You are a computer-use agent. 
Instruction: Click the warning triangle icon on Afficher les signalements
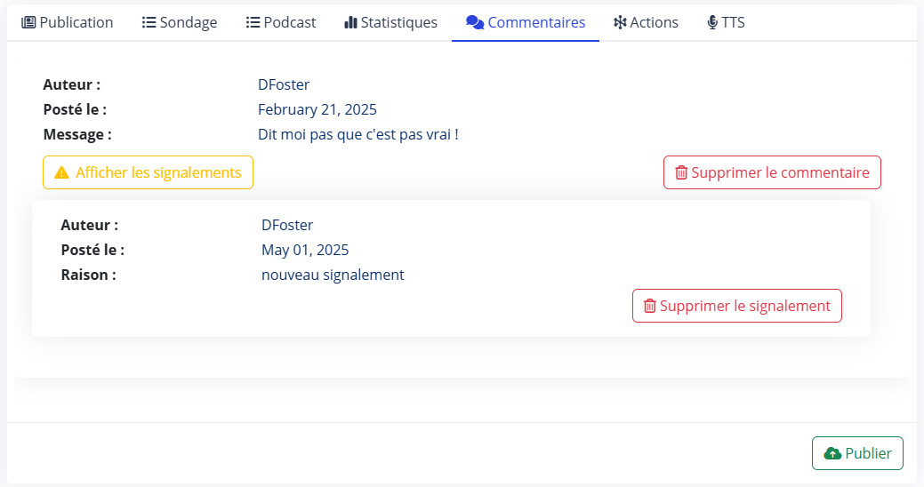coord(62,172)
